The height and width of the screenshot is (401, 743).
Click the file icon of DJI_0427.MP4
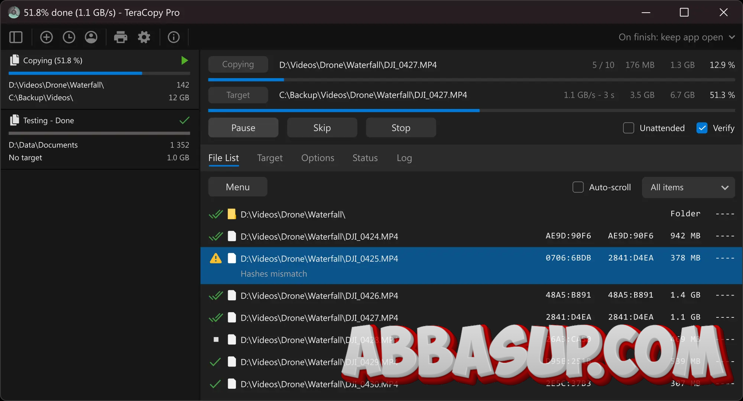[x=231, y=318]
